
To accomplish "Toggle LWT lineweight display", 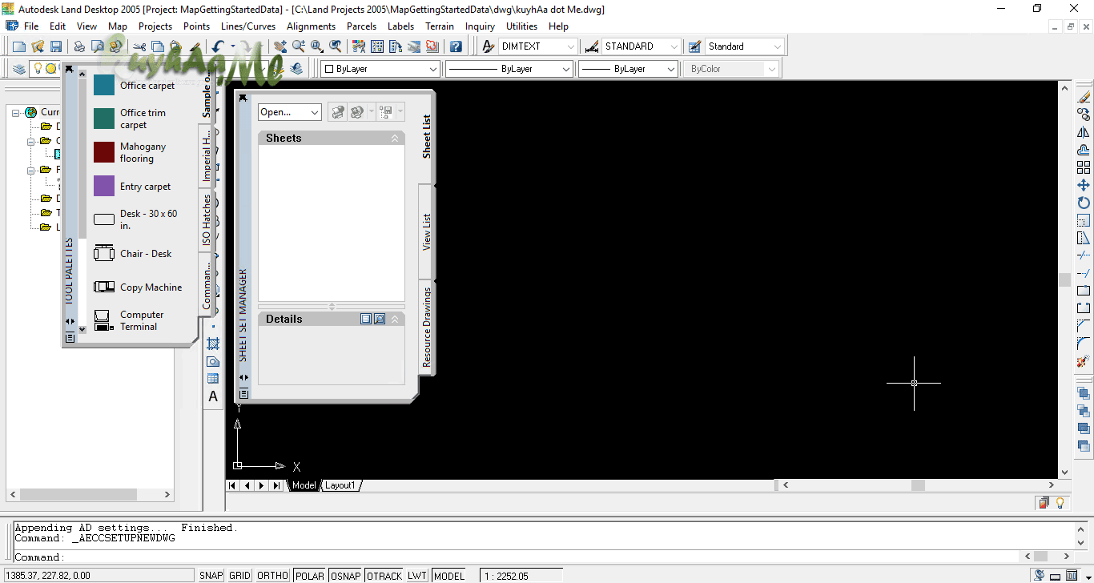I will coord(417,576).
